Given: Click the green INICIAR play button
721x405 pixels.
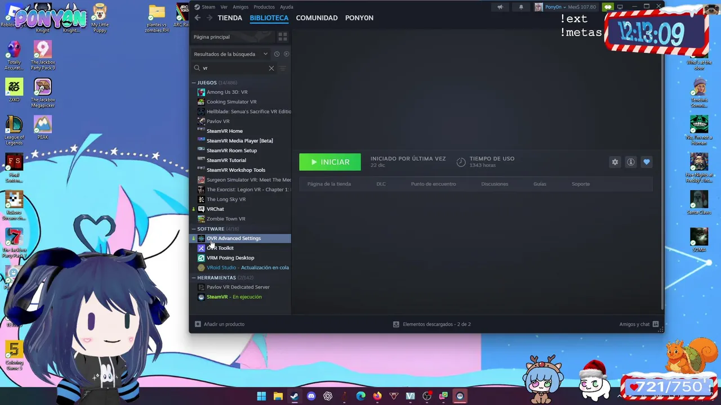Looking at the screenshot, I should coord(330,162).
